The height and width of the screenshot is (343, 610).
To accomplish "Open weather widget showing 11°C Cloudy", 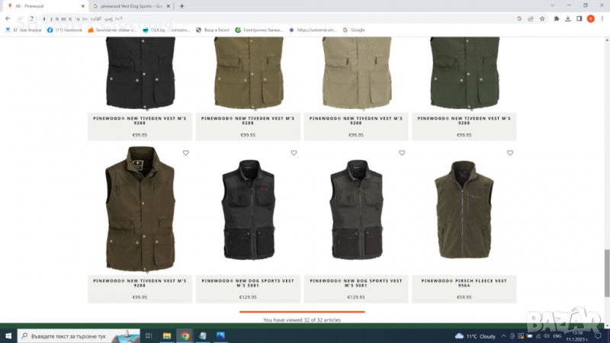I will 476,335.
